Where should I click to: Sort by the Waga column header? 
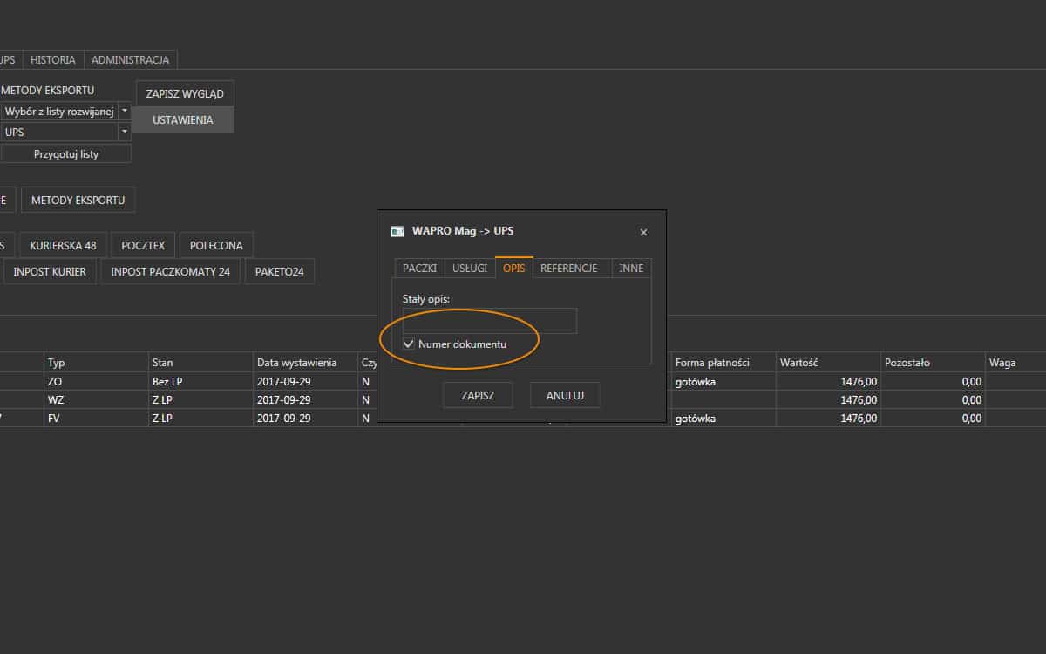pyautogui.click(x=1015, y=362)
